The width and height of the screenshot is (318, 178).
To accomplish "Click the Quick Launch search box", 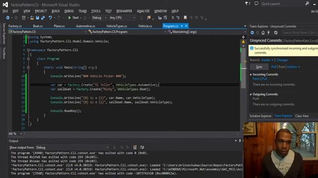I will pos(283,3).
